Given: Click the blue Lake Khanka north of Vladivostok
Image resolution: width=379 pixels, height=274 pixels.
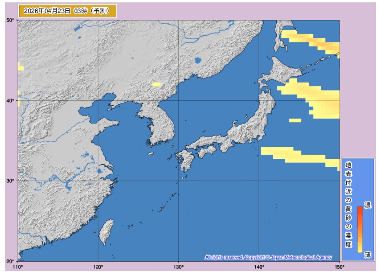Looking at the screenshot, I should (197, 61).
